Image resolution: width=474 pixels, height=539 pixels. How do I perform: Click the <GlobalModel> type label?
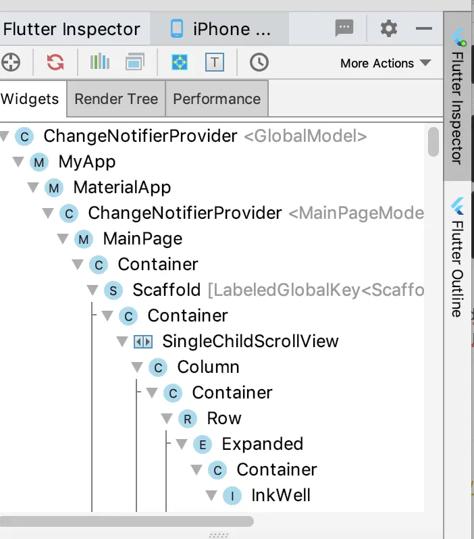[x=305, y=136]
